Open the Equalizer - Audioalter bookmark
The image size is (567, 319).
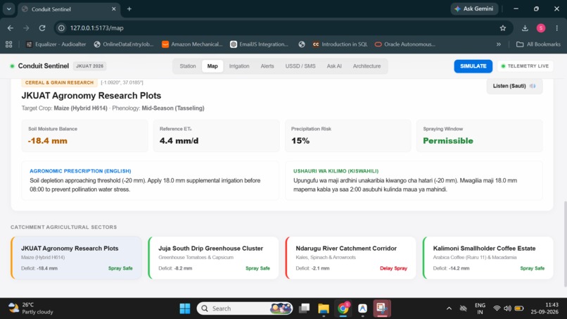[56, 44]
